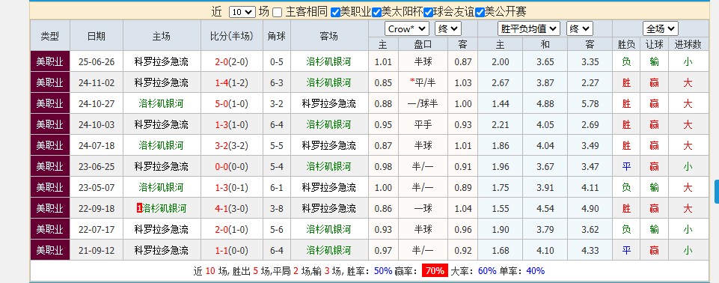Click the handicap *平/半 on 24-11-02
The width and height of the screenshot is (719, 283).
(x=423, y=82)
